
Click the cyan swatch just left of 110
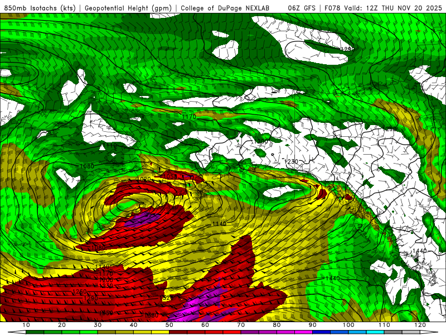point(375,332)
